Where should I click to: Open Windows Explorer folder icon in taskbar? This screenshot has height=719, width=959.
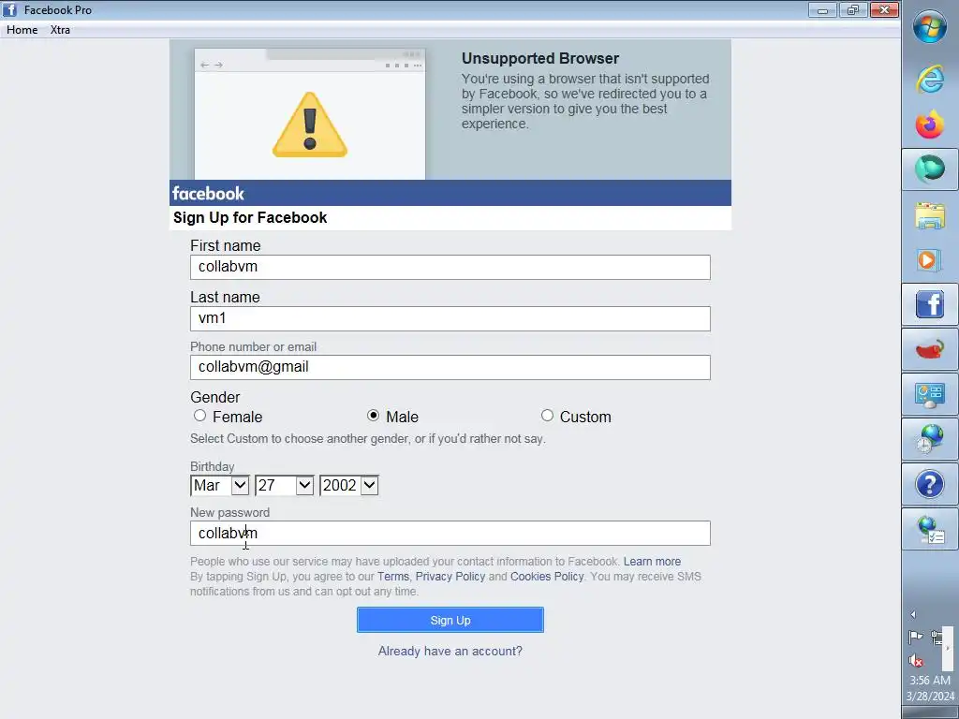pyautogui.click(x=930, y=214)
